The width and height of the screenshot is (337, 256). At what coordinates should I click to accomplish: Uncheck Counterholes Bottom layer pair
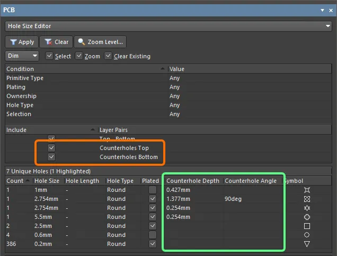pos(51,157)
